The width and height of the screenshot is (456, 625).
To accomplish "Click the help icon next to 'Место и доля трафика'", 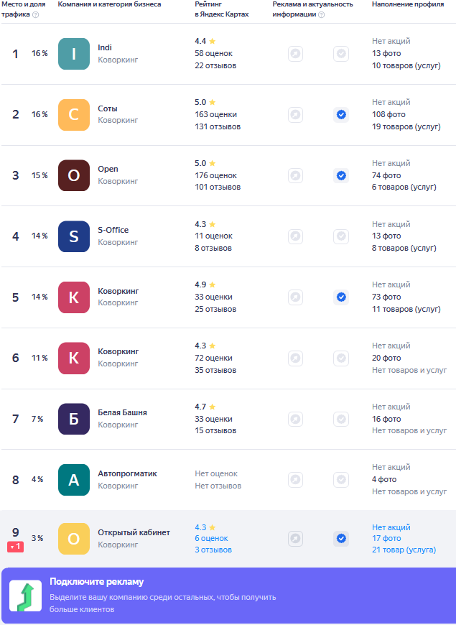I will coord(36,14).
